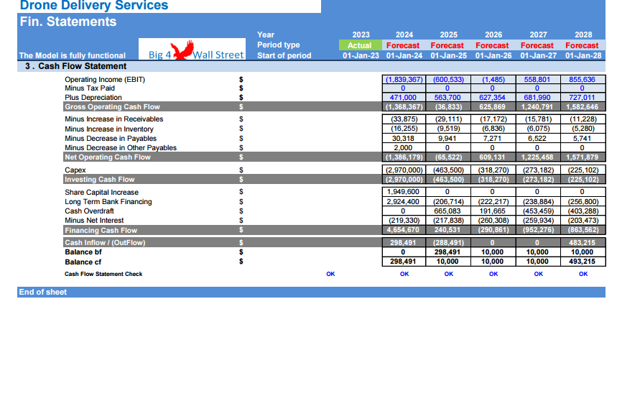Click the End of sheet bar
This screenshot has width=617, height=419.
pyautogui.click(x=311, y=293)
